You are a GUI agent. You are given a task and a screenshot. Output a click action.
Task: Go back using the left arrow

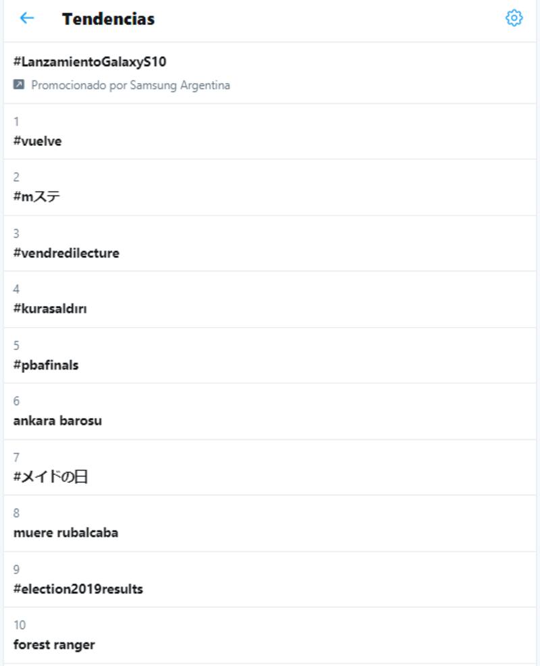click(27, 18)
